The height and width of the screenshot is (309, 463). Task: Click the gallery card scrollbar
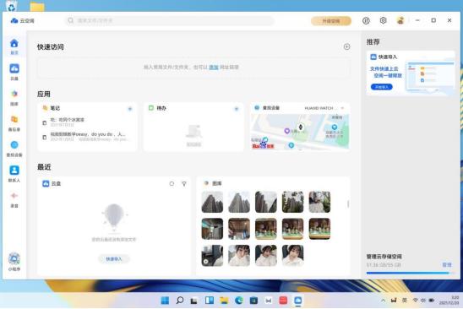click(x=348, y=204)
